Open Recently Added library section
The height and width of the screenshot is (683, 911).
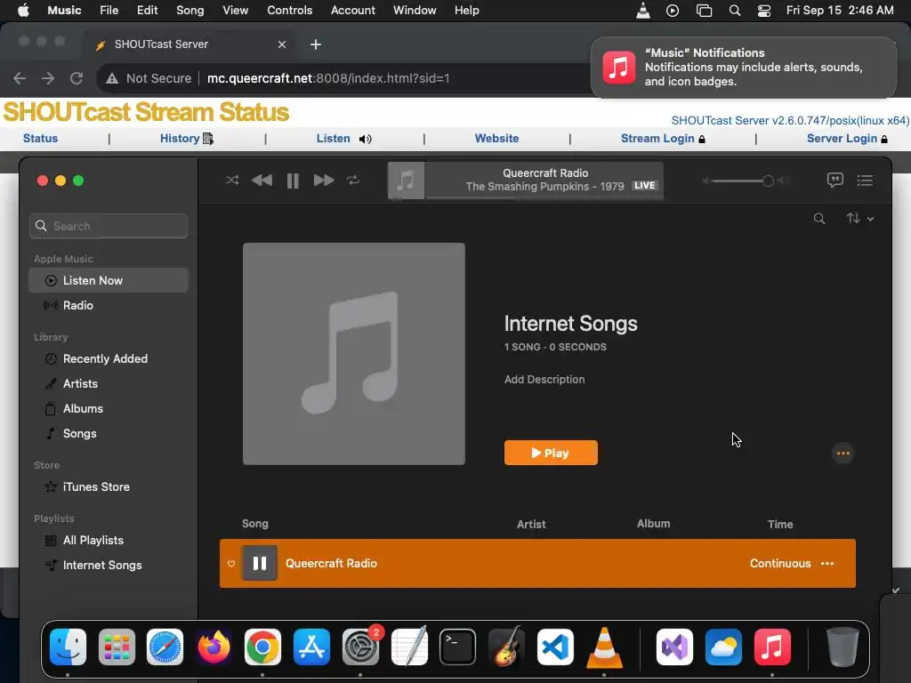(109, 359)
